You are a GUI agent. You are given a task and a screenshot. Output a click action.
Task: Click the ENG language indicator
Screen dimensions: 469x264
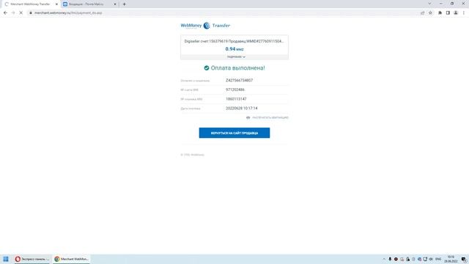pyautogui.click(x=438, y=259)
